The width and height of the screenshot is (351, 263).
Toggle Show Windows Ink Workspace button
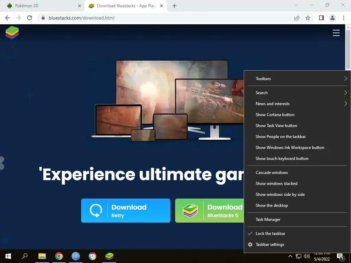(x=297, y=147)
